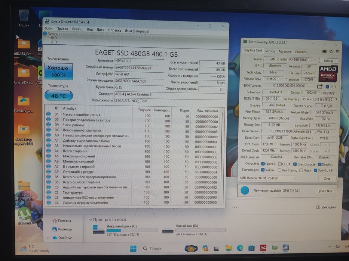The width and height of the screenshot is (349, 261).
Task: Open Copilot icon on the taskbar
Action: (x=205, y=248)
